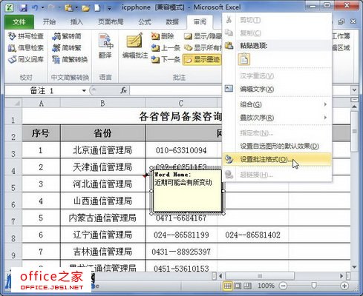The width and height of the screenshot is (363, 296).
Task: Open 简繁转换 conversion dialog
Action: (x=70, y=59)
